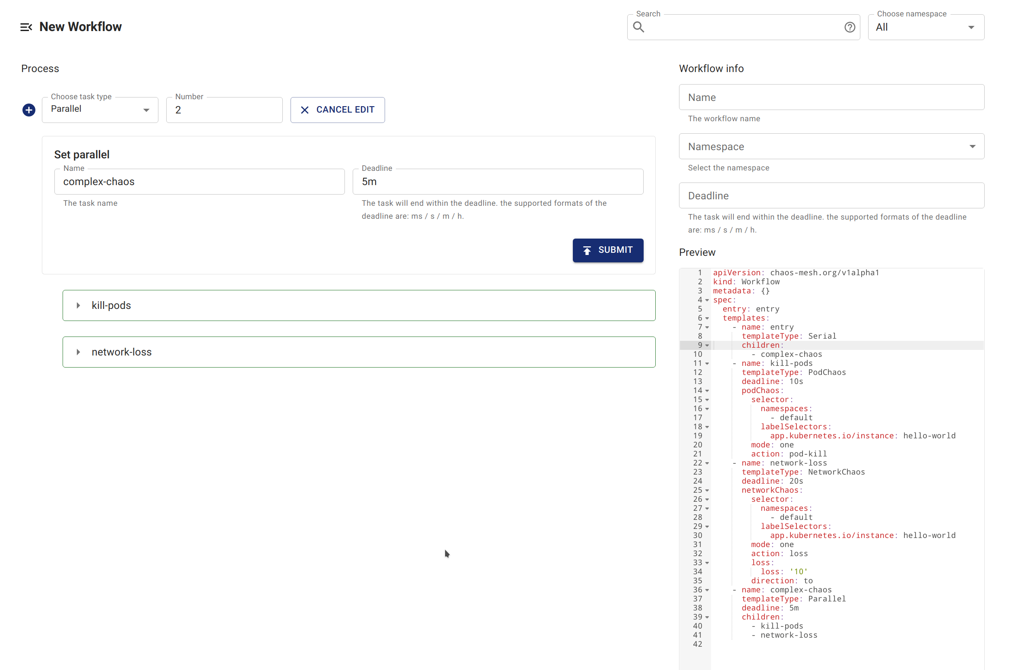This screenshot has height=670, width=1011.
Task: Collapse the spec fold arrow at line 4
Action: click(707, 300)
